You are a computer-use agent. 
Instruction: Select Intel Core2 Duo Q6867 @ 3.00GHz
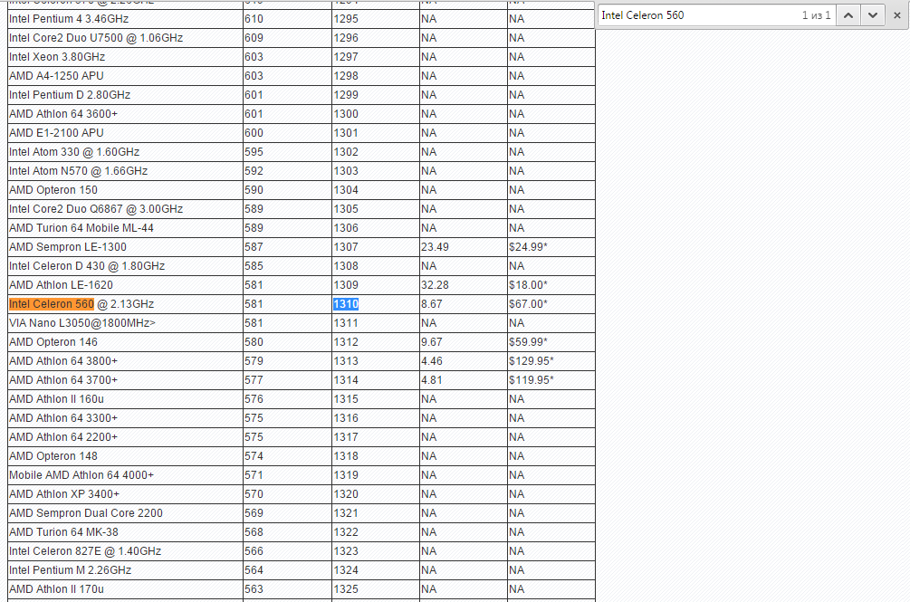(96, 209)
